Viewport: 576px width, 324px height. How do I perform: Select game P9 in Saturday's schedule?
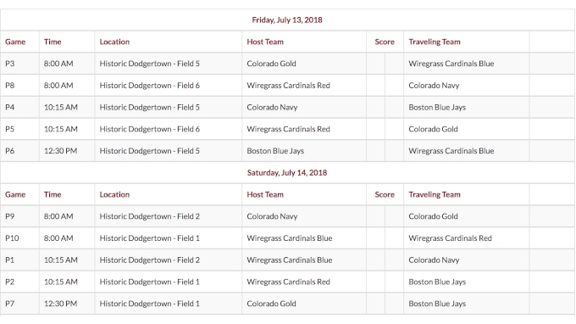pyautogui.click(x=10, y=216)
